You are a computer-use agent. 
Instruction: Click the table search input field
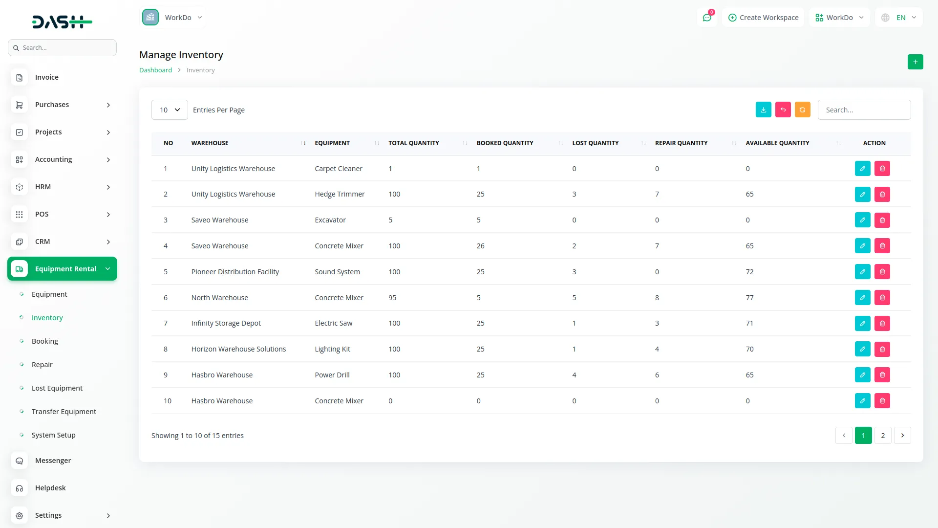point(864,110)
